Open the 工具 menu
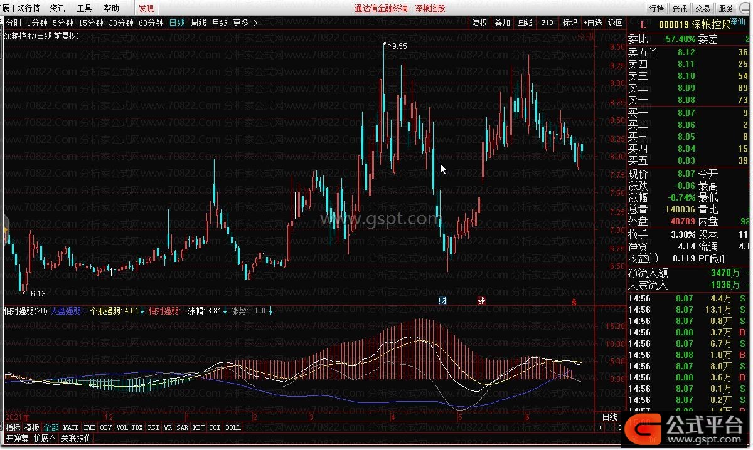Viewport: 753px width, 450px height. point(84,8)
